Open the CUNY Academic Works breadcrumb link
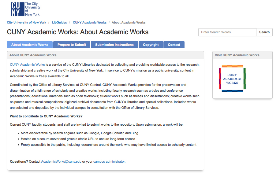This screenshot has width=280, height=177. [x=90, y=23]
